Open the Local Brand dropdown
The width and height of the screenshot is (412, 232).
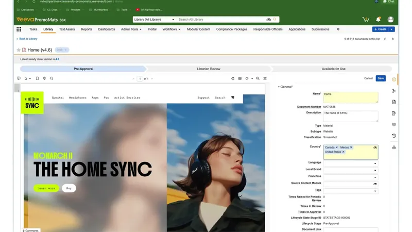click(351, 170)
